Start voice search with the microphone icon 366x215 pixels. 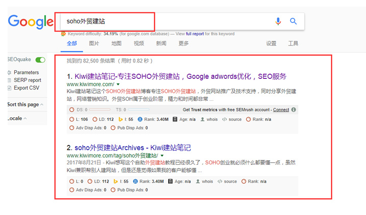click(278, 21)
